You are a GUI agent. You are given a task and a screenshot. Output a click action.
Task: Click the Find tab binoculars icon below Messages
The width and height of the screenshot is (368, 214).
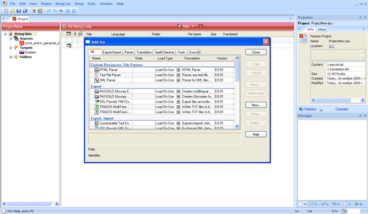[335, 204]
